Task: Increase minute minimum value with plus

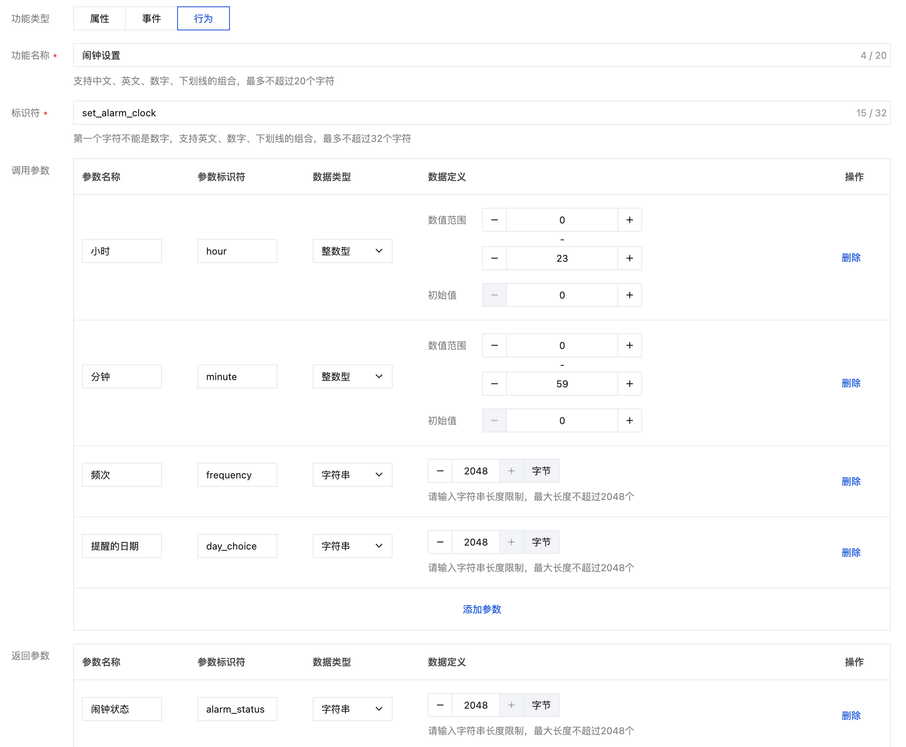Action: click(629, 346)
